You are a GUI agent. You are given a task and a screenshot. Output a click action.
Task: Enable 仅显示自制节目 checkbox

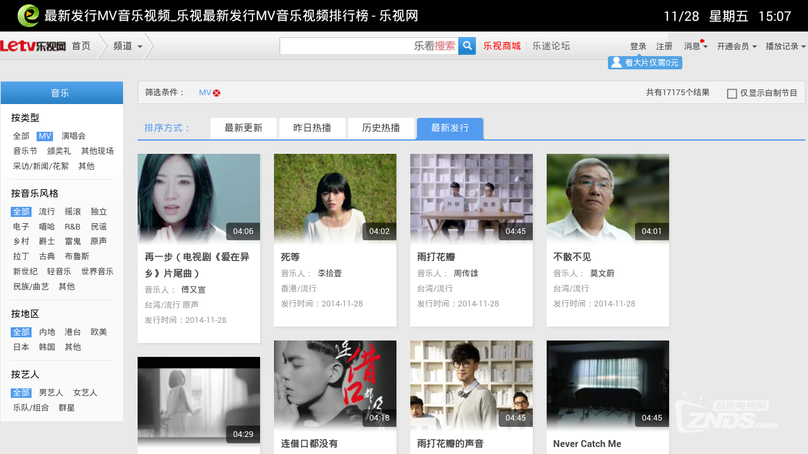[x=732, y=92]
